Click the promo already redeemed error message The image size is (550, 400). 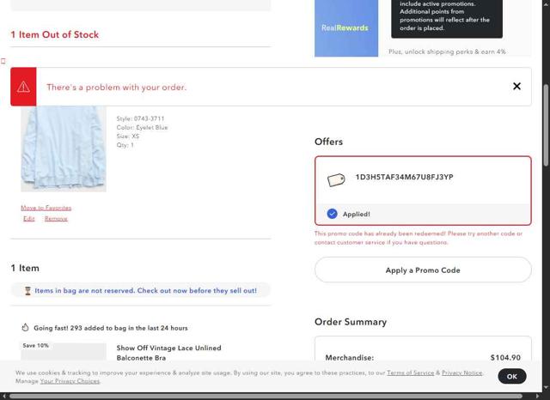pyautogui.click(x=419, y=238)
